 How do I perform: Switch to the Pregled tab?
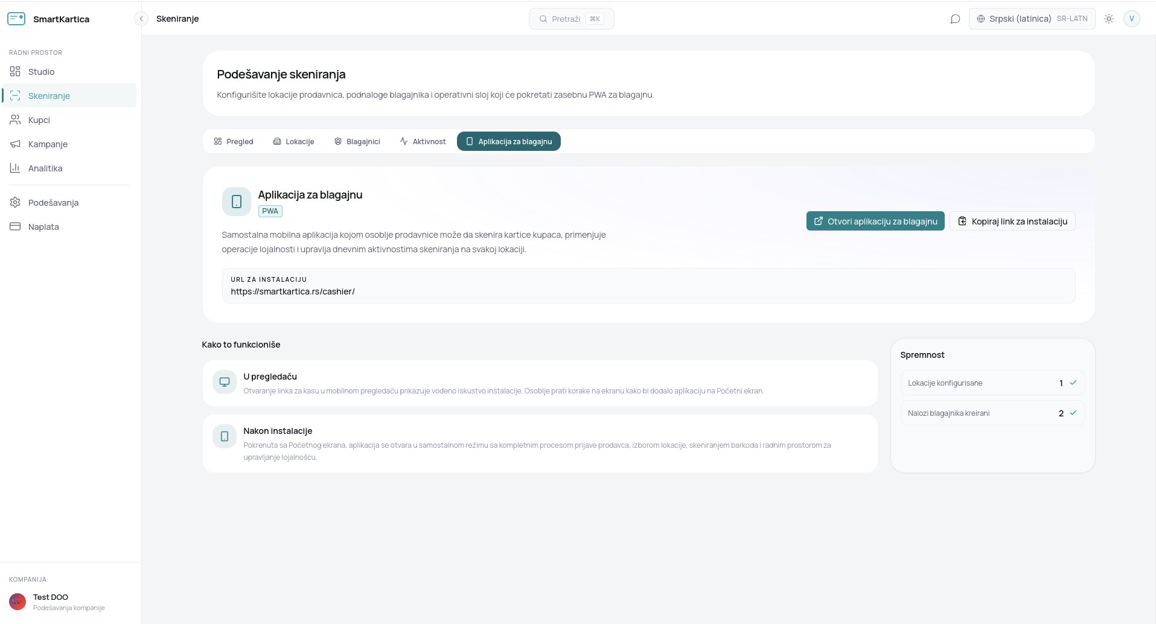point(234,141)
